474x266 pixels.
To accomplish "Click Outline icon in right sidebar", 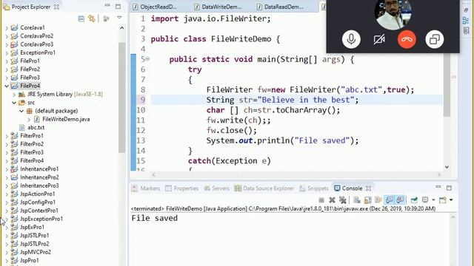I will [x=466, y=21].
